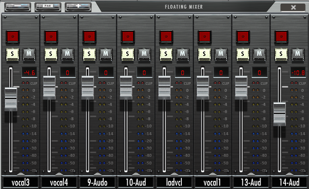Solo the 13-Aud channel
The height and width of the screenshot is (189, 309).
[243, 54]
